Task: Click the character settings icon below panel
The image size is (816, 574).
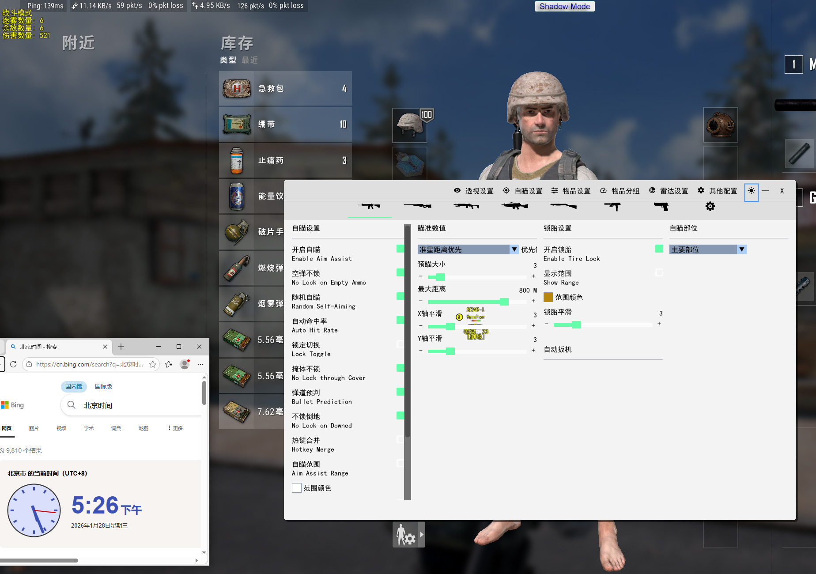Action: click(x=406, y=535)
